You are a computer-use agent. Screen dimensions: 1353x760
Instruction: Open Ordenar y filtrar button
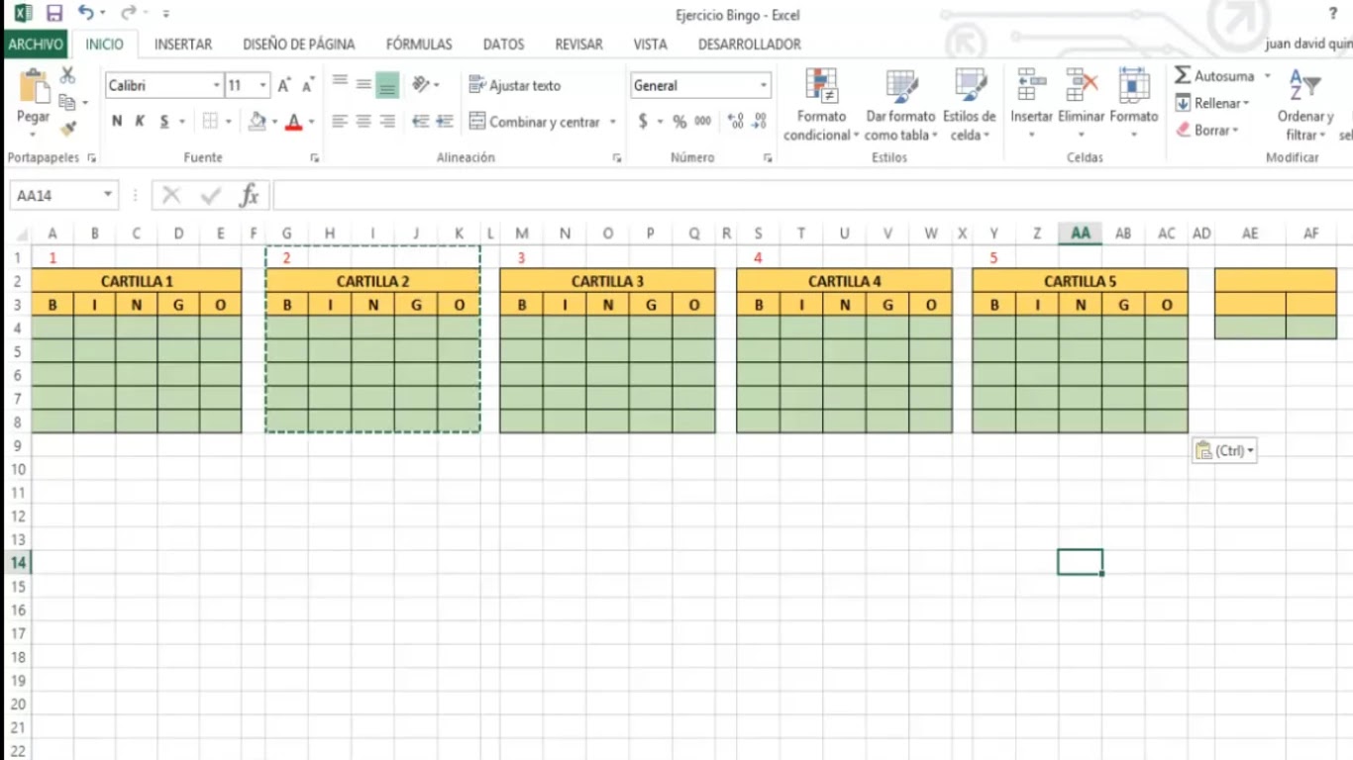click(x=1305, y=106)
